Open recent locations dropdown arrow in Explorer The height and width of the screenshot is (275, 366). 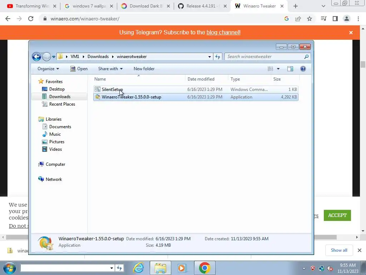point(54,57)
